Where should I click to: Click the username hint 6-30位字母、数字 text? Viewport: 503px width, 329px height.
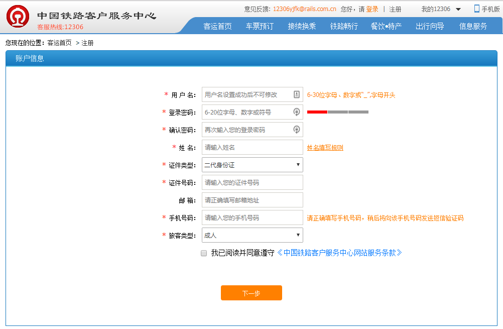pos(351,95)
